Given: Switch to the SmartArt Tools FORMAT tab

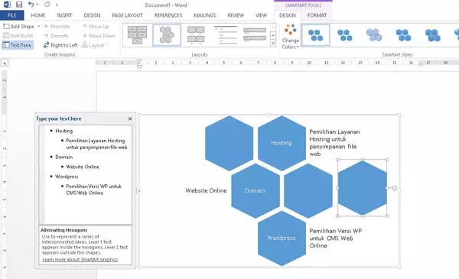Looking at the screenshot, I should (x=317, y=15).
